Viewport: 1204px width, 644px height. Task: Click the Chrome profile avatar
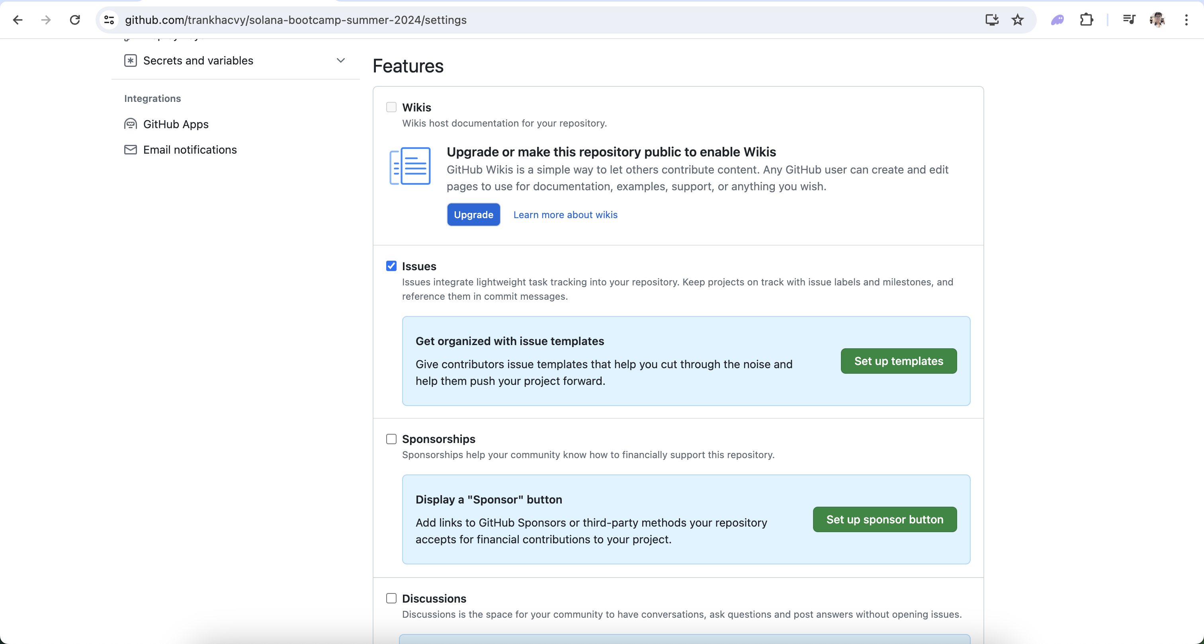(x=1157, y=20)
